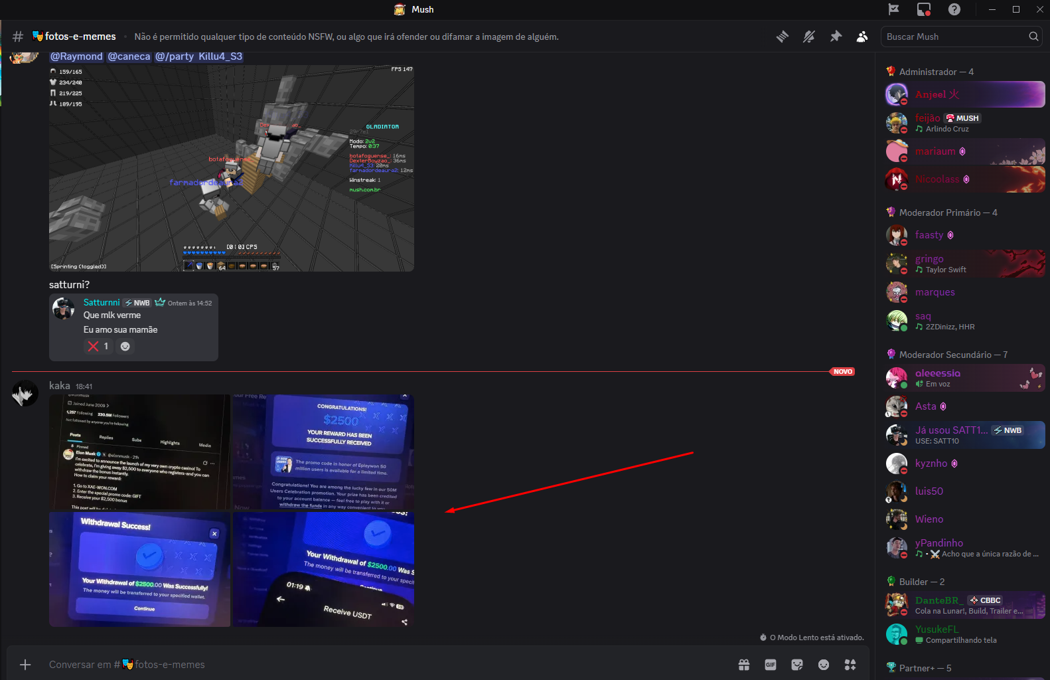Screen dimensions: 1050x680
Task: Click the NWB tag in member list
Action: pos(1008,430)
